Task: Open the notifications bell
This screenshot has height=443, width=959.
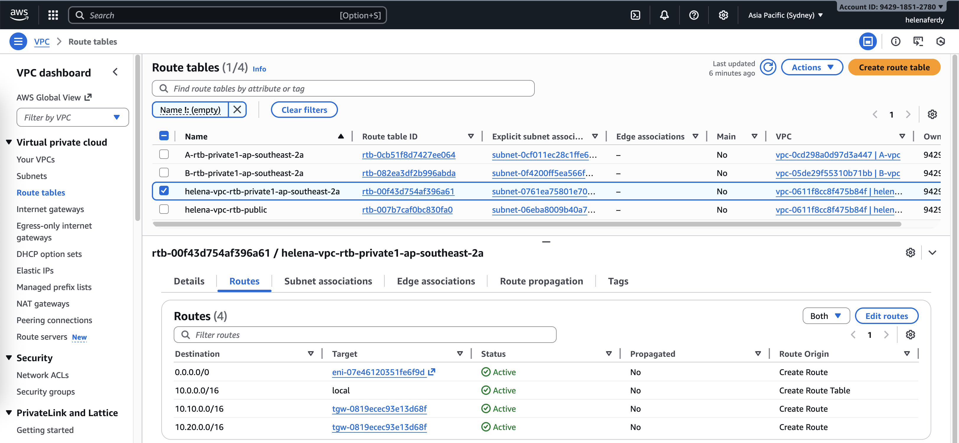Action: (x=664, y=15)
